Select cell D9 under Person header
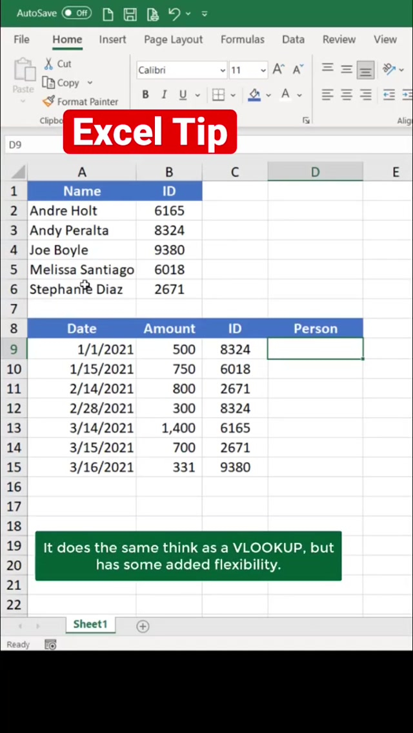Image resolution: width=413 pixels, height=733 pixels. 315,349
